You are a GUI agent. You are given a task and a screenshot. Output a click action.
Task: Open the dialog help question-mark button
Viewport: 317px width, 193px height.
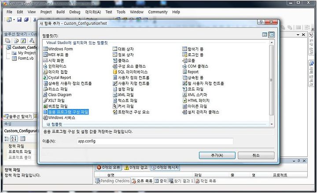tap(261, 22)
